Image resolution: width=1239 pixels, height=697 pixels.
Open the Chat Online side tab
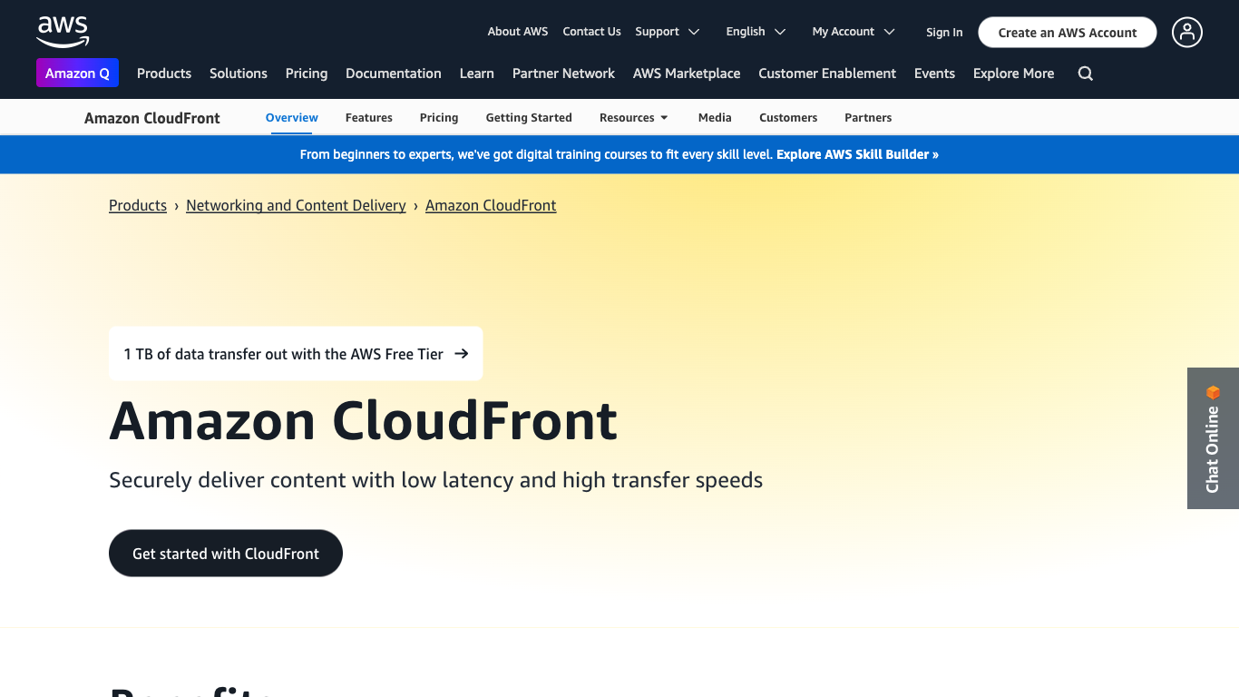tap(1213, 438)
